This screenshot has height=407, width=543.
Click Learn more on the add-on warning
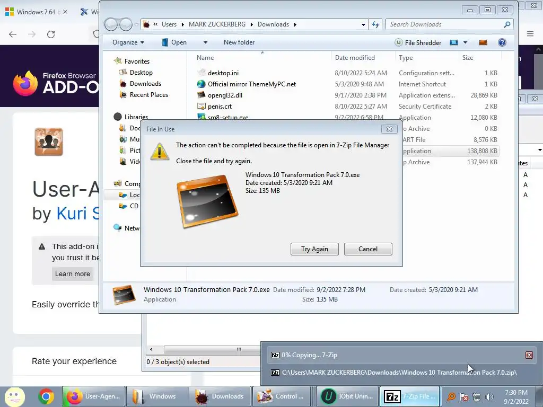click(72, 274)
